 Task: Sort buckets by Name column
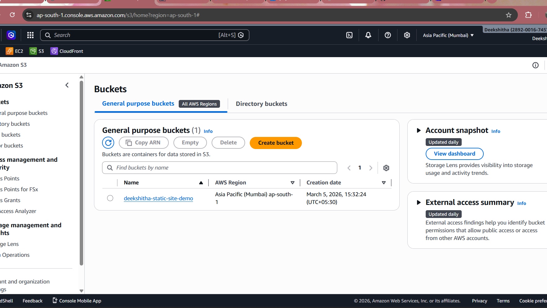tap(201, 183)
